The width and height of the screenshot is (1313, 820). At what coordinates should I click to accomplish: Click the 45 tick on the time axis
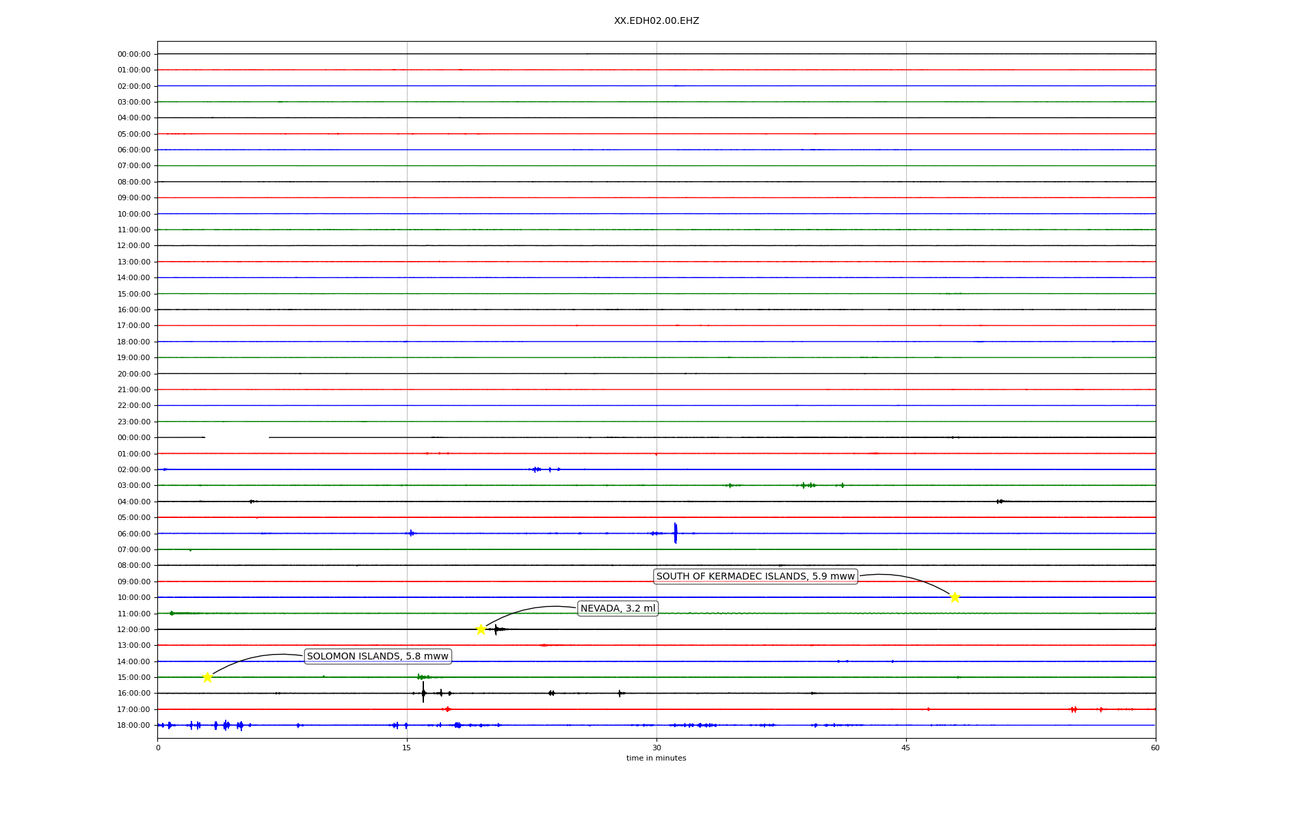pyautogui.click(x=905, y=748)
